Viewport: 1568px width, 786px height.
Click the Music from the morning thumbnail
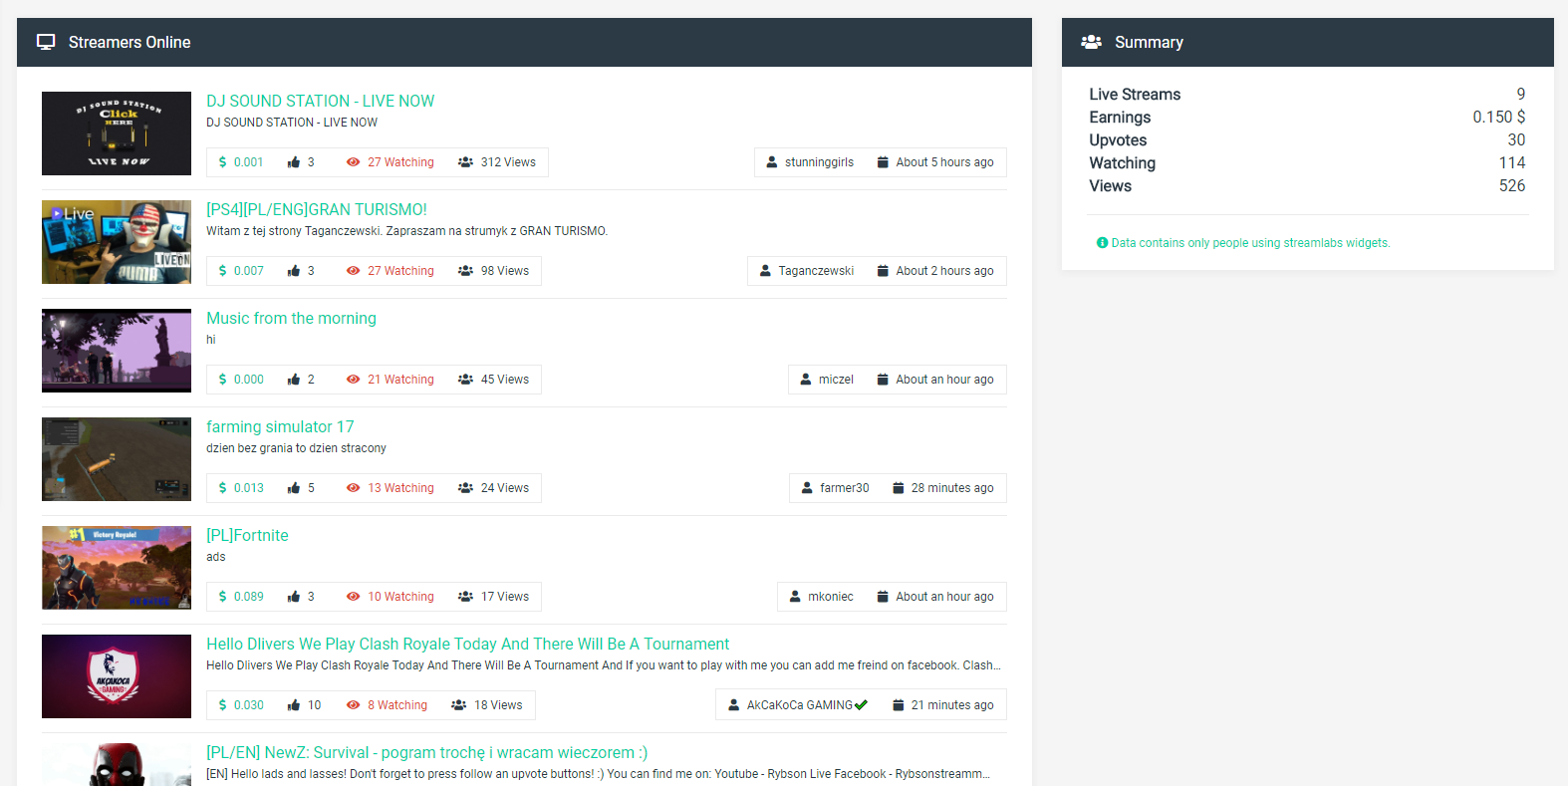pyautogui.click(x=117, y=351)
